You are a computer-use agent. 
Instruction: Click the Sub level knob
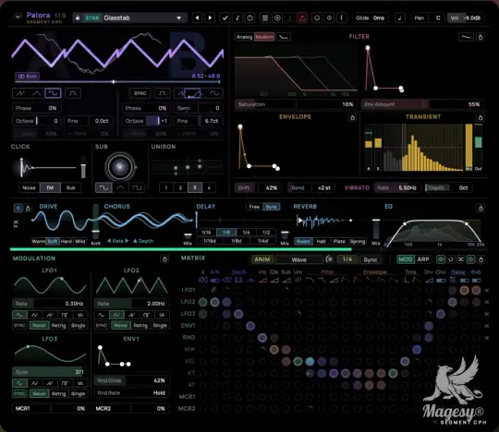(x=119, y=166)
